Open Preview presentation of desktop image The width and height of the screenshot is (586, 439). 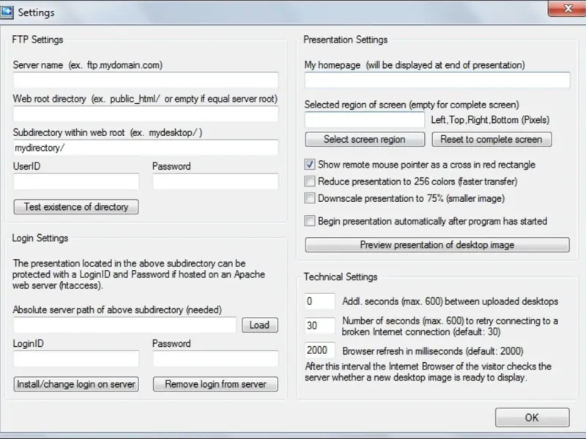(437, 245)
